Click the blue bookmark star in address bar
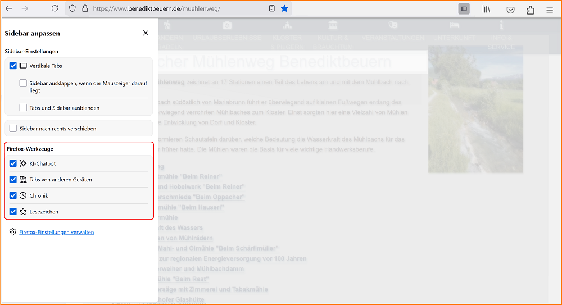Image resolution: width=562 pixels, height=305 pixels. 284,8
